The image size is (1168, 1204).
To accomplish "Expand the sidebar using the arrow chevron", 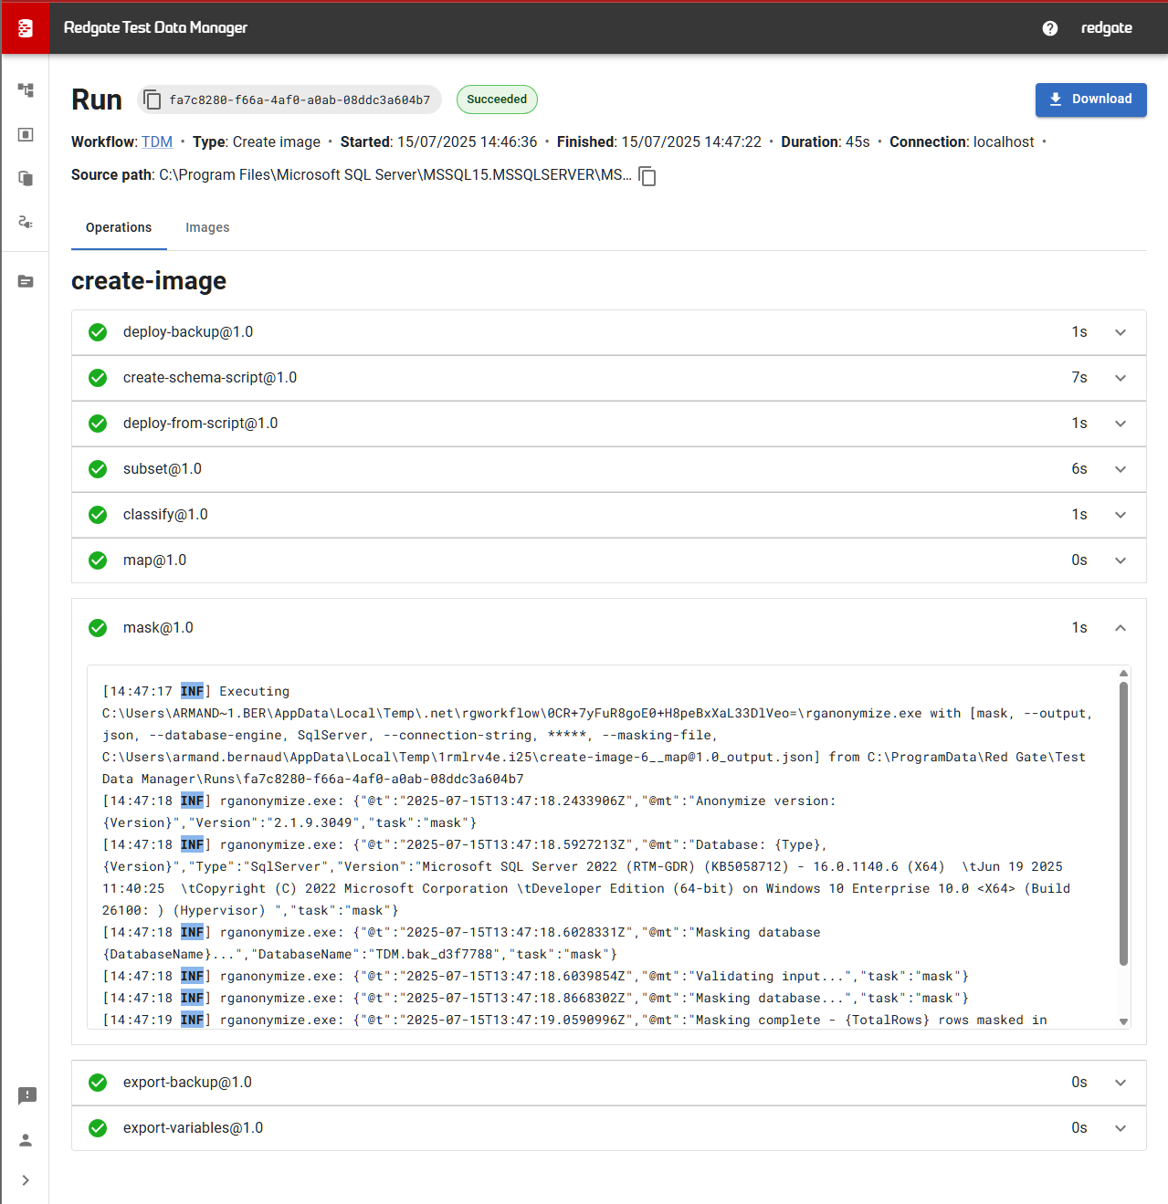I will [x=26, y=1180].
